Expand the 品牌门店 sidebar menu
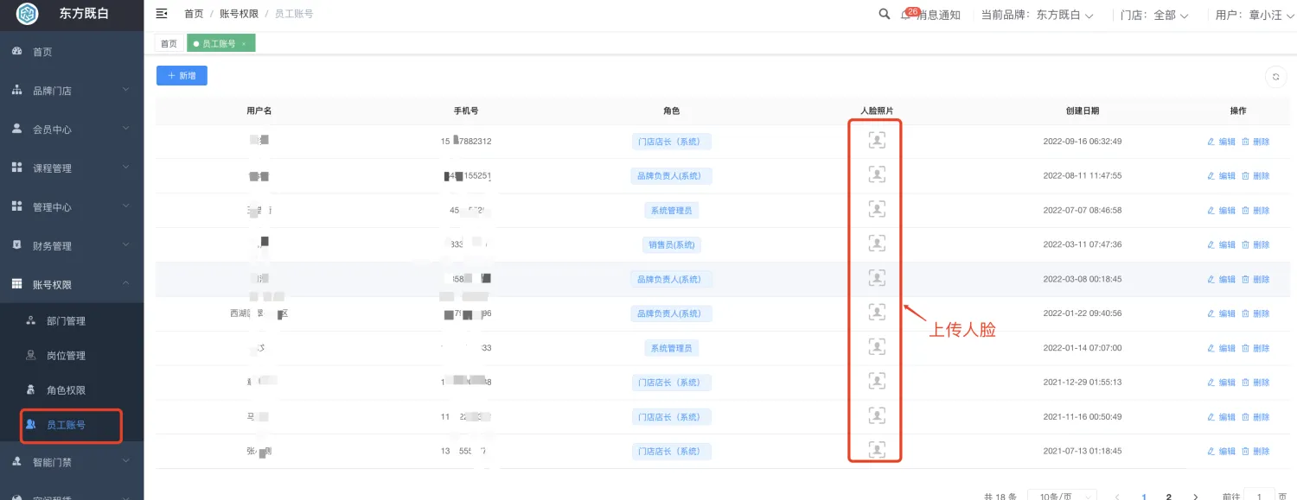Image resolution: width=1297 pixels, height=500 pixels. tap(72, 91)
